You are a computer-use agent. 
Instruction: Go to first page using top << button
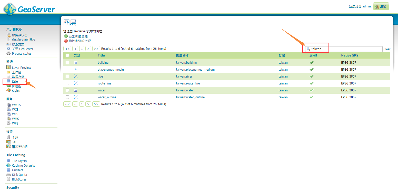point(67,49)
